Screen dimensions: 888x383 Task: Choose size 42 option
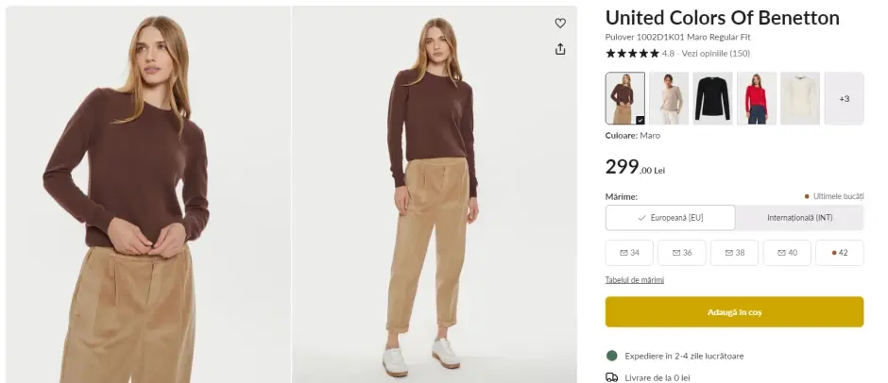(x=839, y=253)
